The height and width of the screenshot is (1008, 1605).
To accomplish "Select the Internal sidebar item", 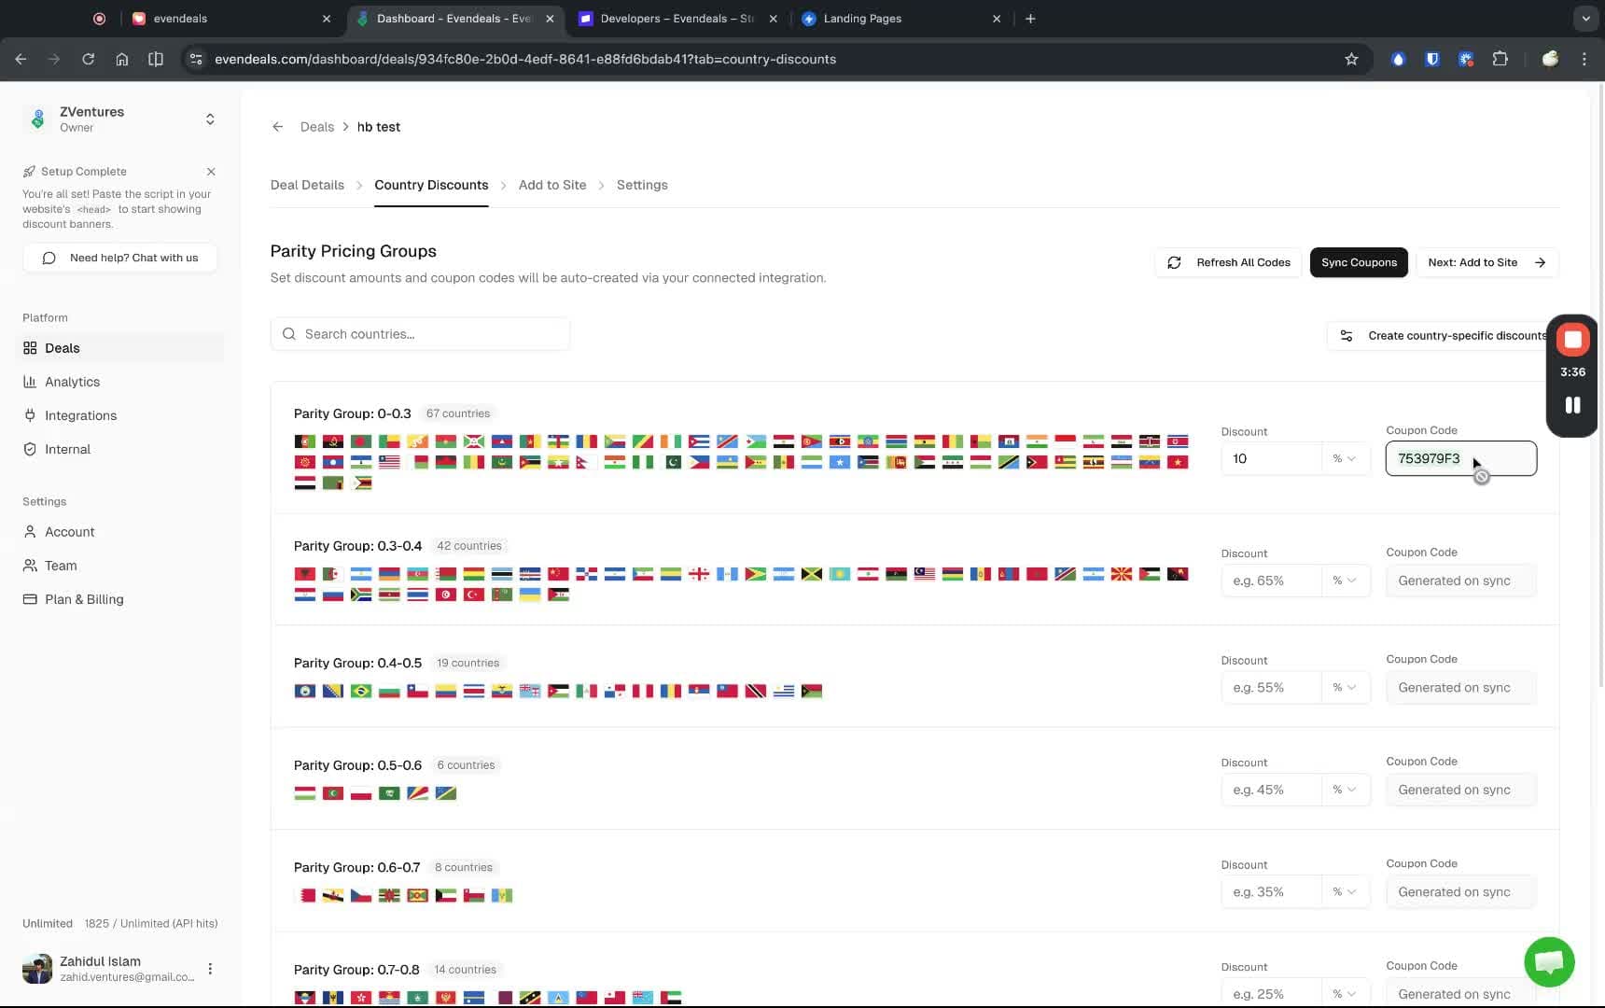I will pos(66,449).
